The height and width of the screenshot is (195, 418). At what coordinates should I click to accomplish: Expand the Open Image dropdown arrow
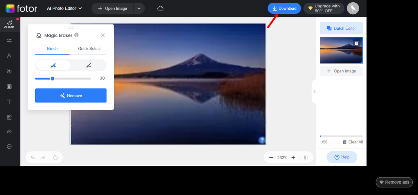tap(139, 8)
